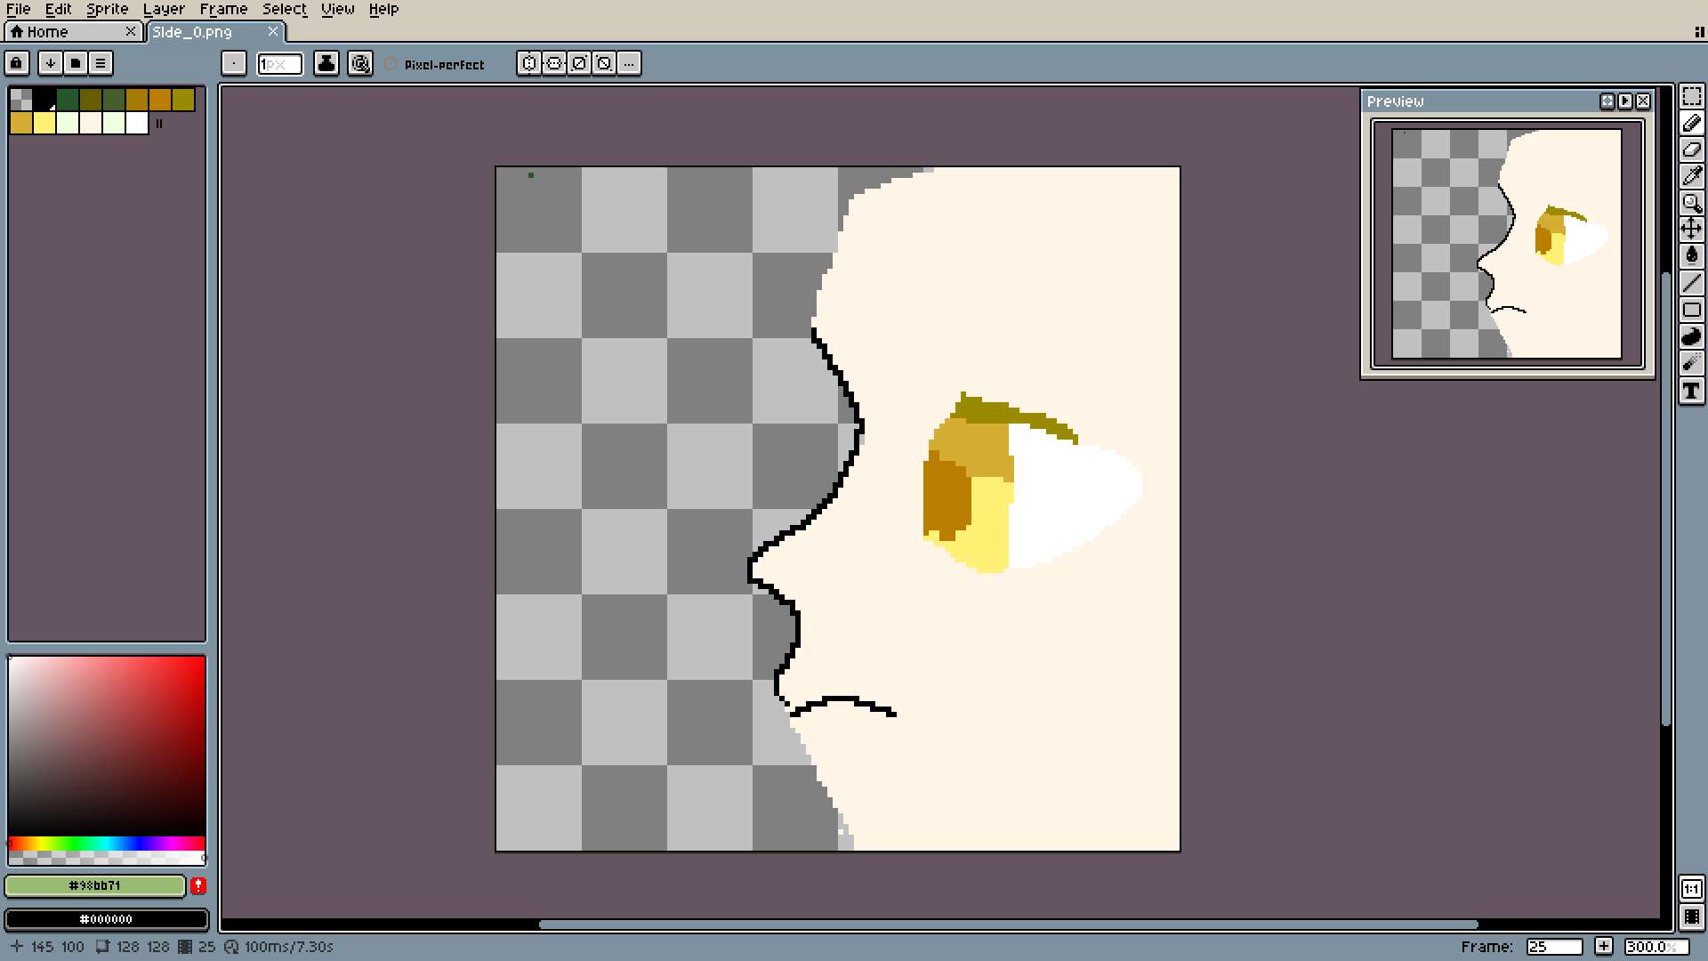Click the background color #000000 button
Screen dimensions: 1708x961
pos(106,919)
